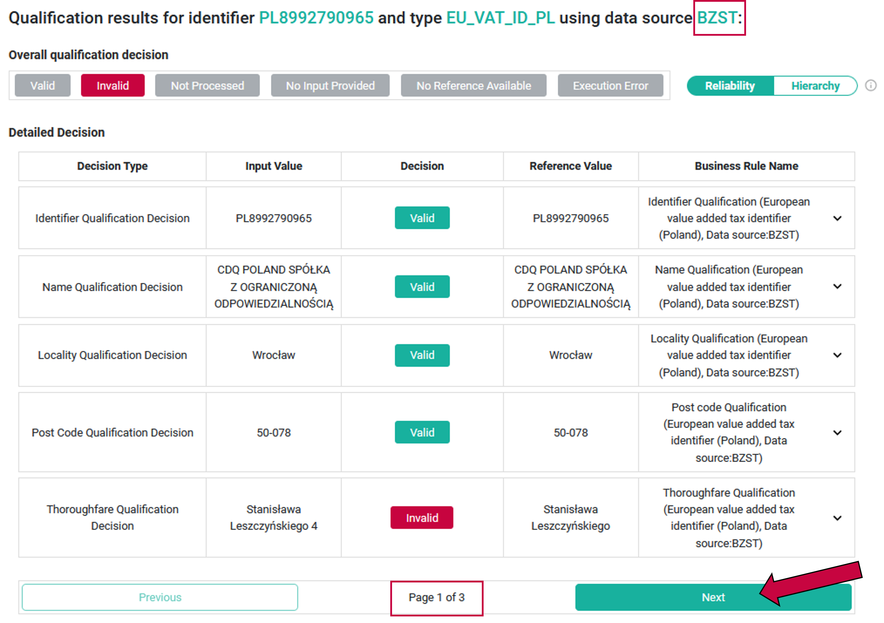Go to the Next results page
Viewport: 884px width, 623px height.
[x=713, y=597]
